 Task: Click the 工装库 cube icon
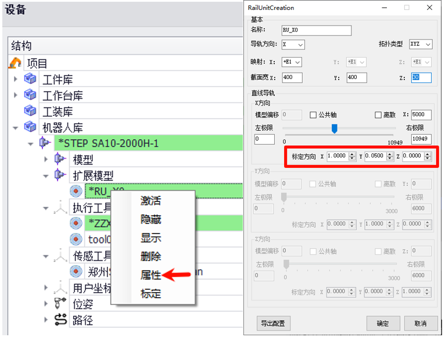(x=30, y=110)
